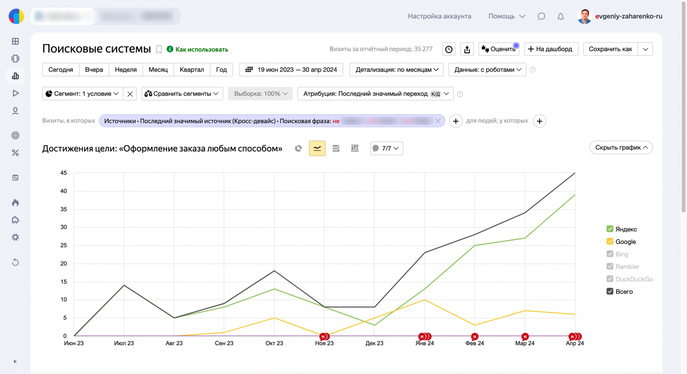Viewport: 687px width, 374px height.
Task: Click the date range field
Action: point(292,70)
